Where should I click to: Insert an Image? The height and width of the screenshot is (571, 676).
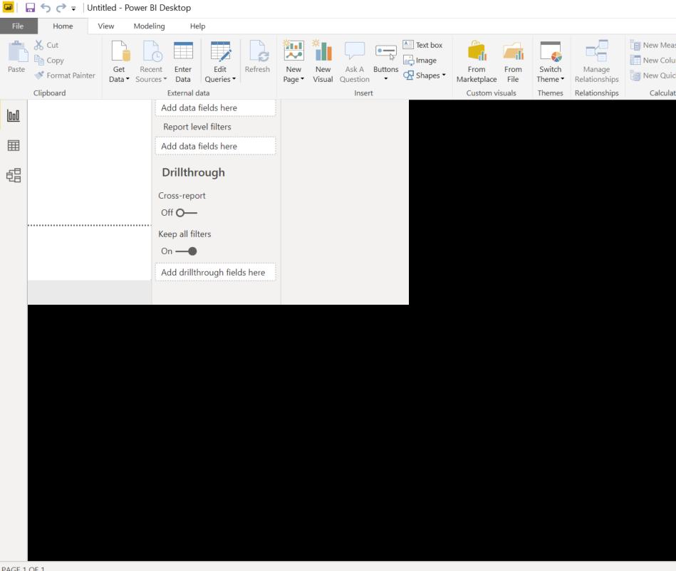tap(423, 60)
